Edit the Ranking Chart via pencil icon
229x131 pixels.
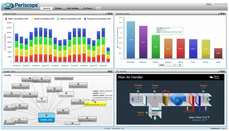(x=219, y=14)
